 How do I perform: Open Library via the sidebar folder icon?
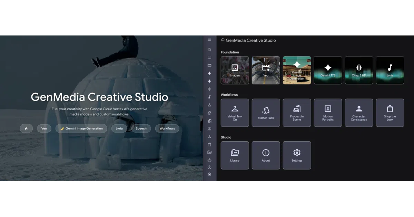point(209,152)
